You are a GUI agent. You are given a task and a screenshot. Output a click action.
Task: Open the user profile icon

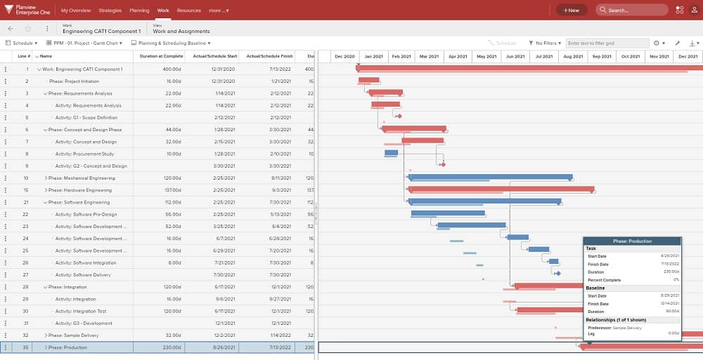[694, 10]
